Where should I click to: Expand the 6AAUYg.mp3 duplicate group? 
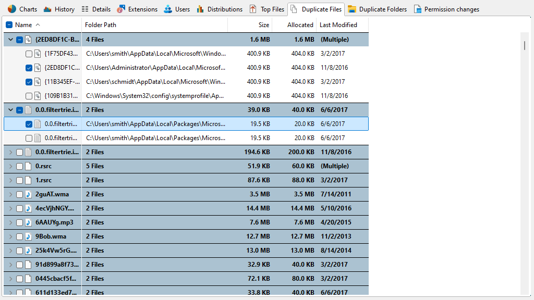(x=10, y=222)
